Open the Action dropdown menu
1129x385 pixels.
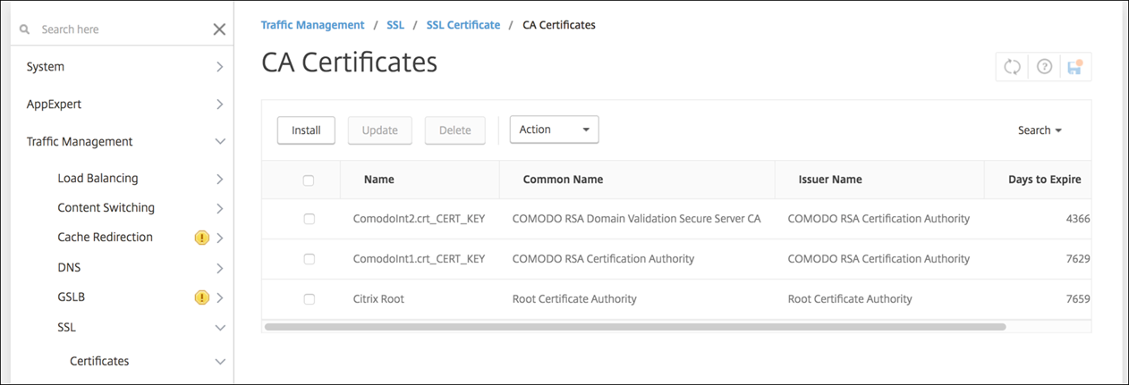[x=554, y=130]
